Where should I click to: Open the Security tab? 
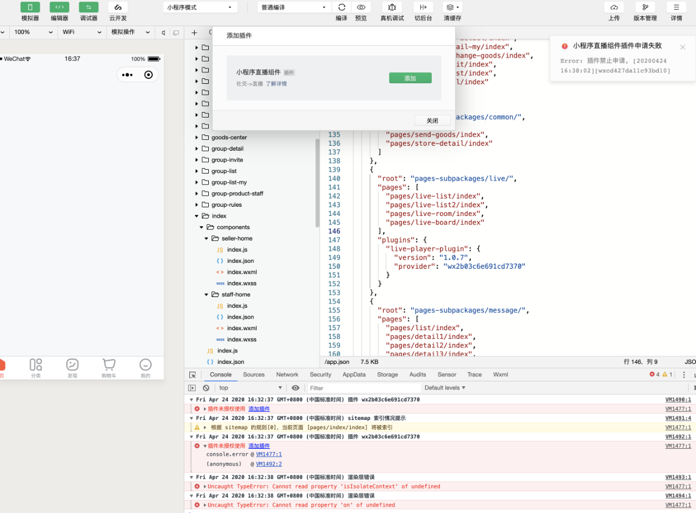(x=321, y=375)
